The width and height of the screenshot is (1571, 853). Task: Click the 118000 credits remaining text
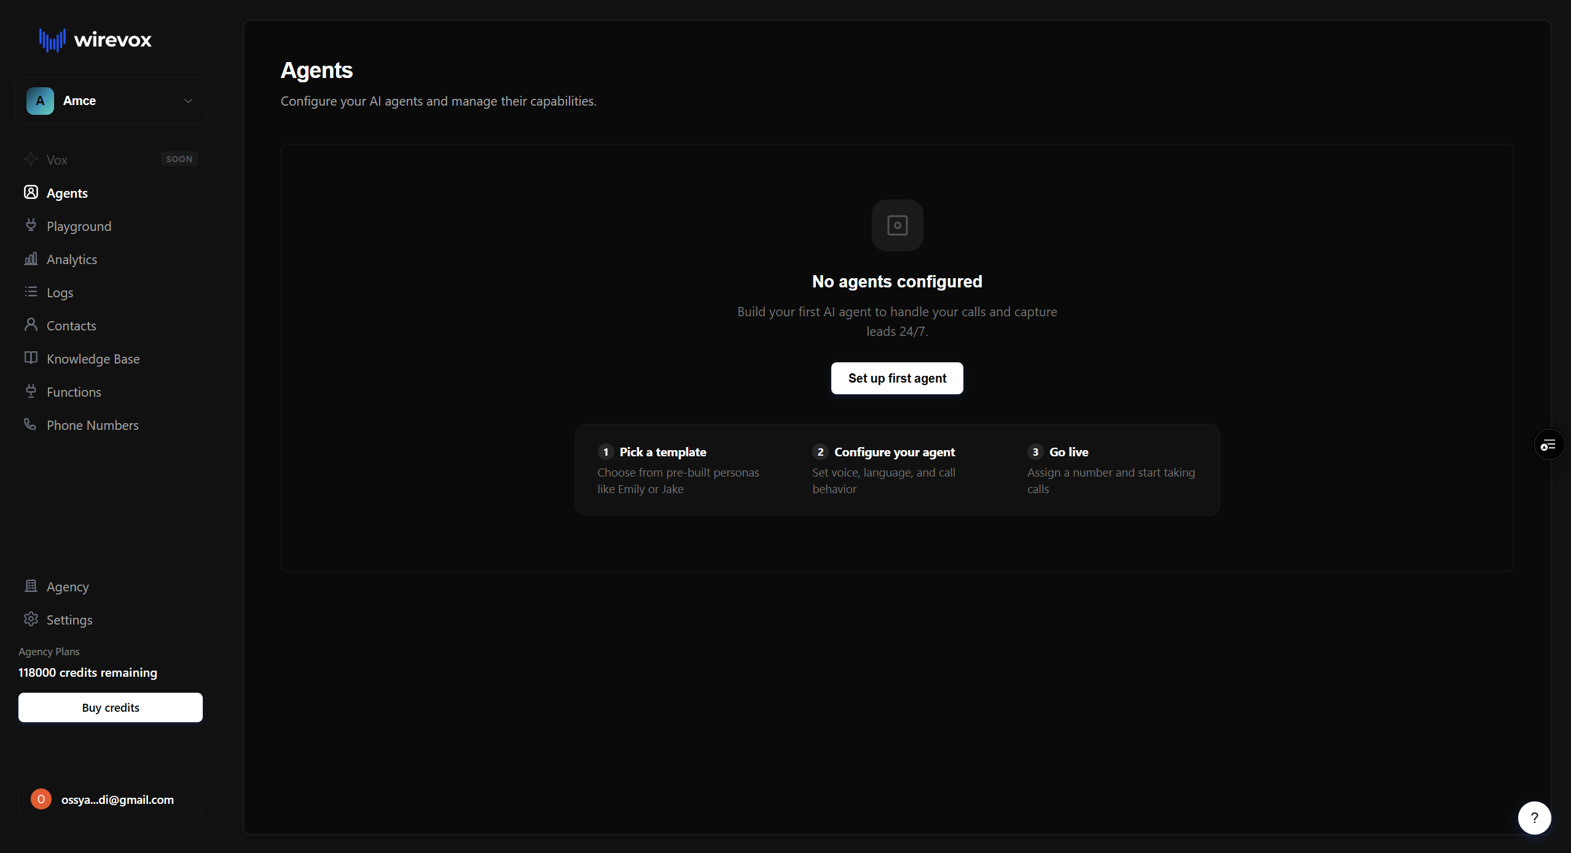(x=88, y=672)
